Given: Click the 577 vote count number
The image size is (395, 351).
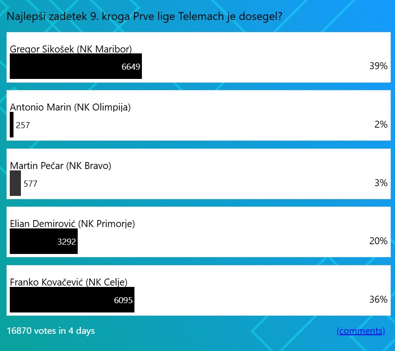Looking at the screenshot, I should point(30,184).
